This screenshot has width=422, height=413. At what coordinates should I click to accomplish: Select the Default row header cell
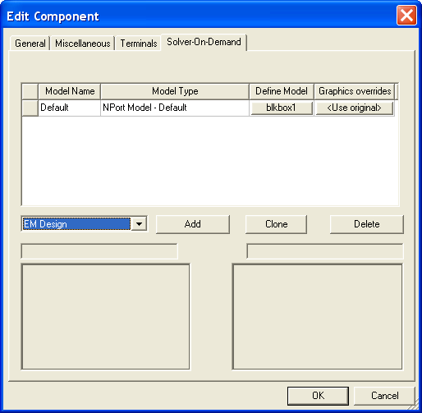click(x=30, y=108)
